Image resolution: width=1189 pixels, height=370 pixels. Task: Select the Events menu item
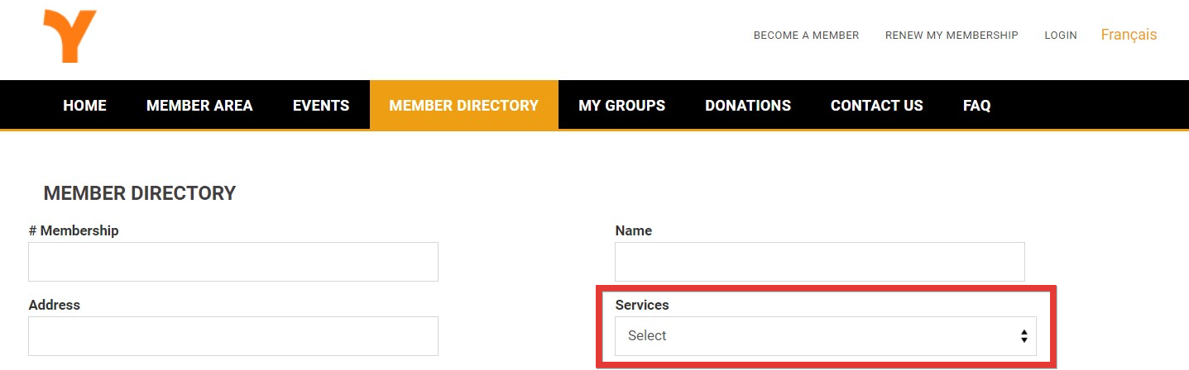(321, 106)
